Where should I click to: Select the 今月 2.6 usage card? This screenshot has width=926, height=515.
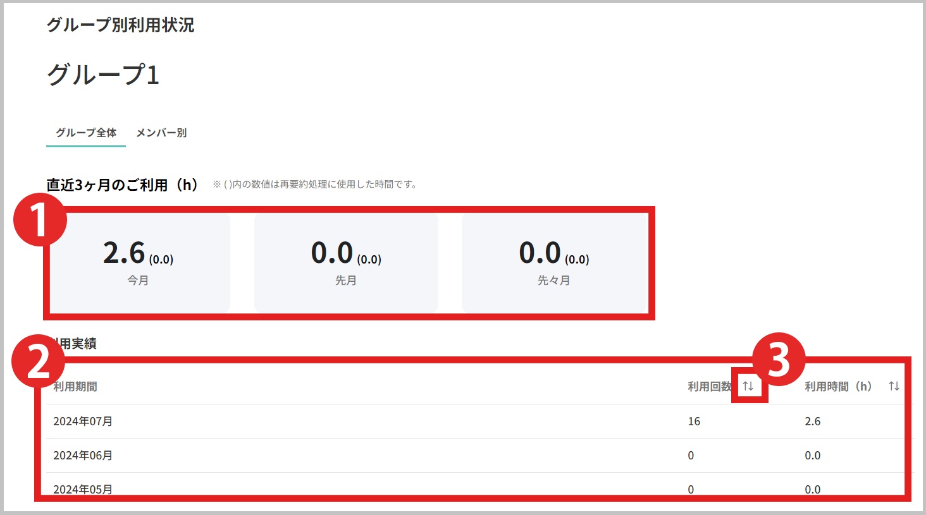139,262
